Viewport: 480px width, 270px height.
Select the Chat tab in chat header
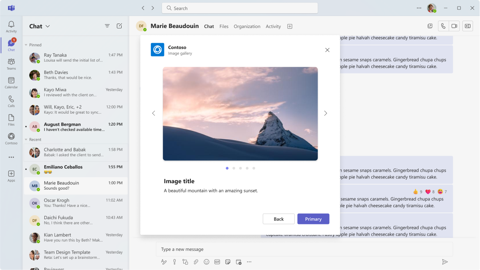pyautogui.click(x=209, y=26)
